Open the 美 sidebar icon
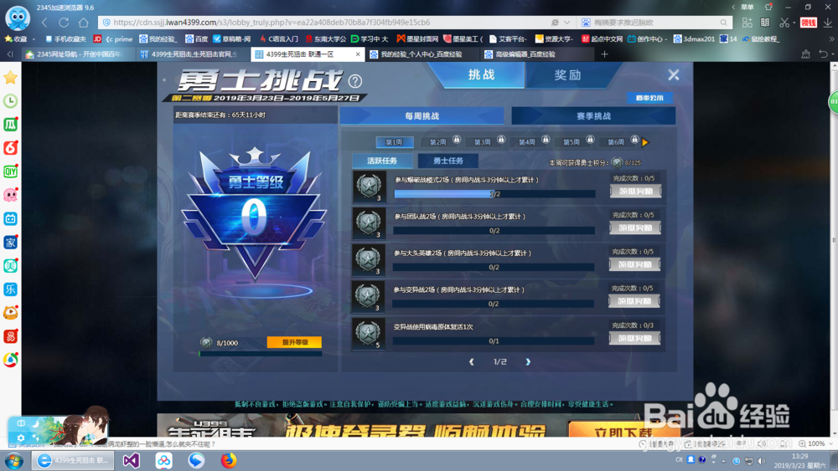The height and width of the screenshot is (471, 838). pyautogui.click(x=10, y=266)
